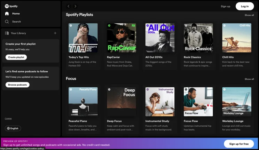Image resolution: width=259 pixels, height=150 pixels.
Task: Click the Search magnifier icon
Action: coord(7,22)
